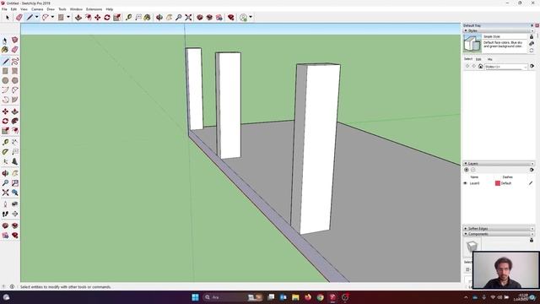Choose the Text tool in top toolbar

click(138, 17)
